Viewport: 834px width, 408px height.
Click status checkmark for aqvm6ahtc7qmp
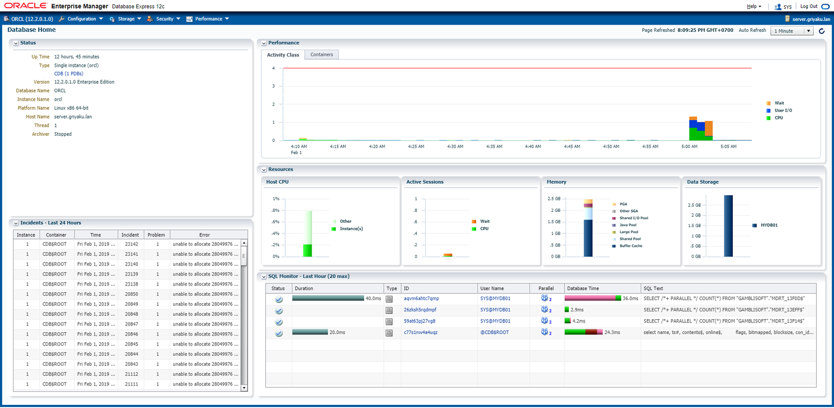coord(279,299)
